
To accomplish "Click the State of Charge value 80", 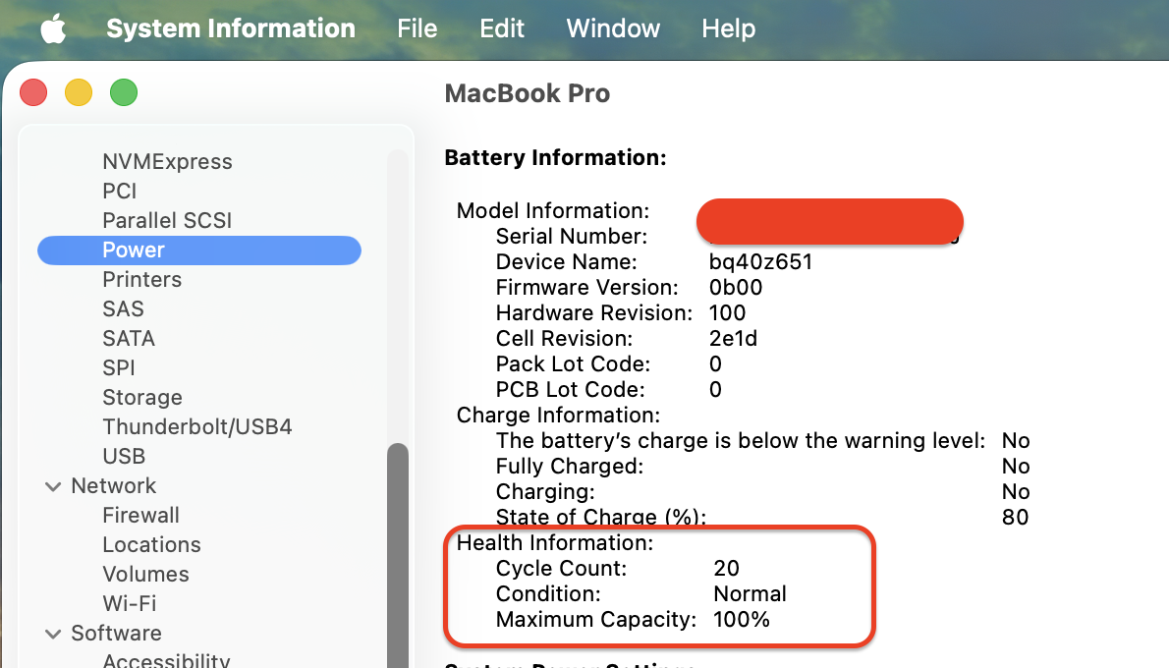I will pos(1015,517).
